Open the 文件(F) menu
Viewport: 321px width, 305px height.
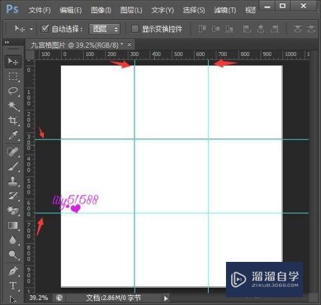(x=40, y=10)
